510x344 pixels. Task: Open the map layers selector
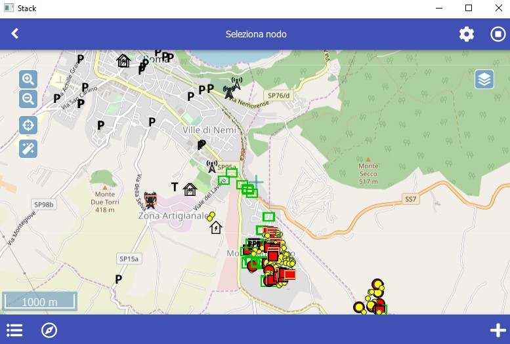pos(484,79)
